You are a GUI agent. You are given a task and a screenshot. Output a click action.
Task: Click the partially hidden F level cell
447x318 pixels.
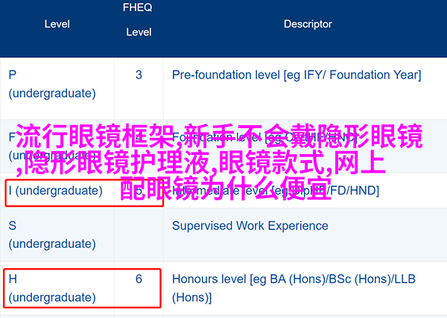11,137
